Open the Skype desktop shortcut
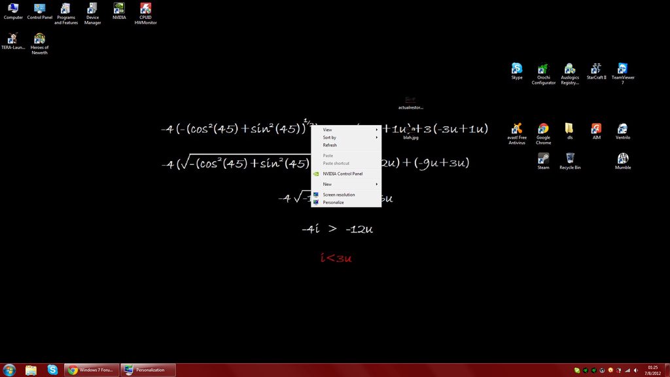Image resolution: width=670 pixels, height=377 pixels. [x=517, y=71]
